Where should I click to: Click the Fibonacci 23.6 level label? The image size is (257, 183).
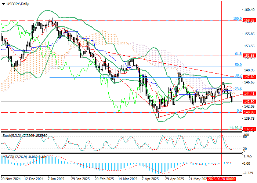click(238, 89)
